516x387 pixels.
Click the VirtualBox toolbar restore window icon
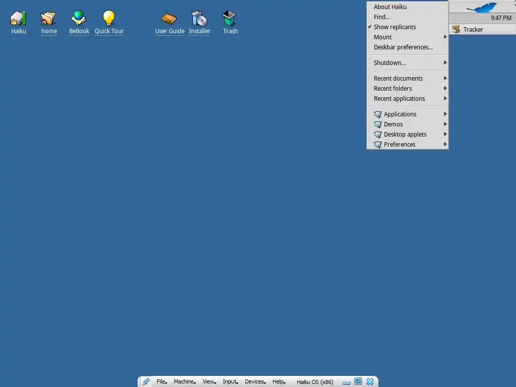(358, 381)
